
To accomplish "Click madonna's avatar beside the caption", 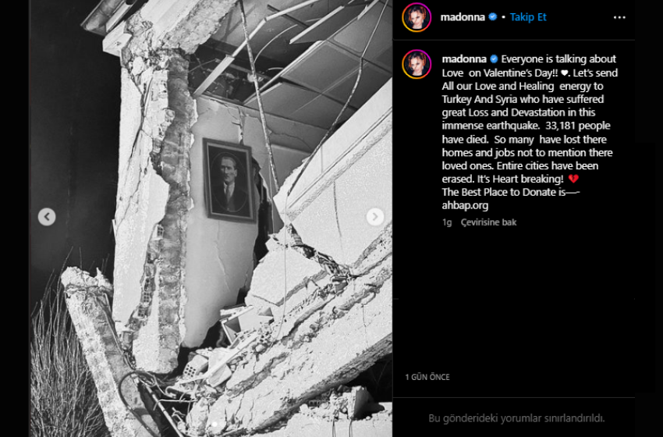I will coord(417,64).
